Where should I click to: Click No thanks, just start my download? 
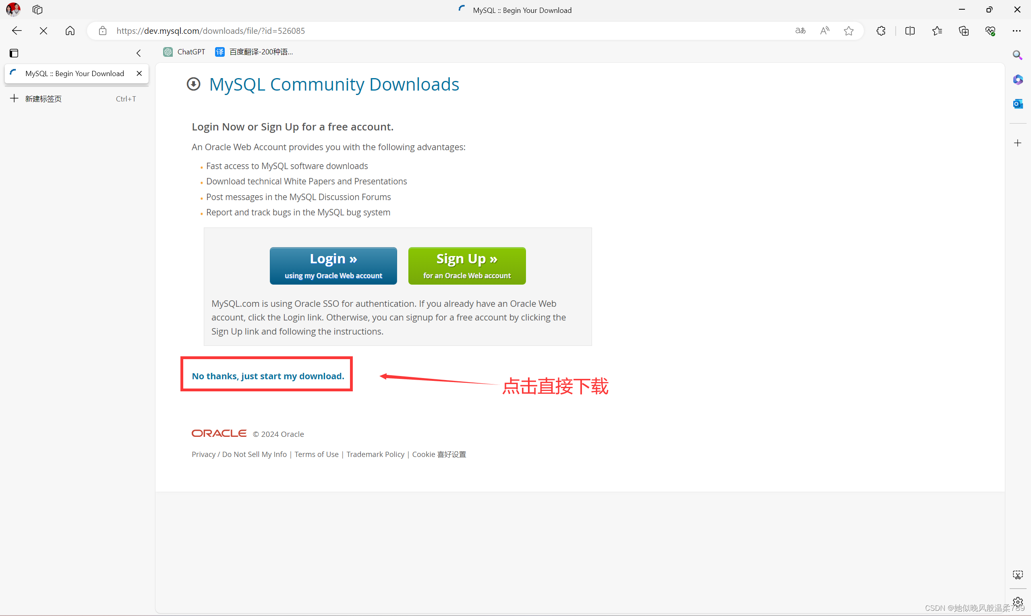point(268,375)
